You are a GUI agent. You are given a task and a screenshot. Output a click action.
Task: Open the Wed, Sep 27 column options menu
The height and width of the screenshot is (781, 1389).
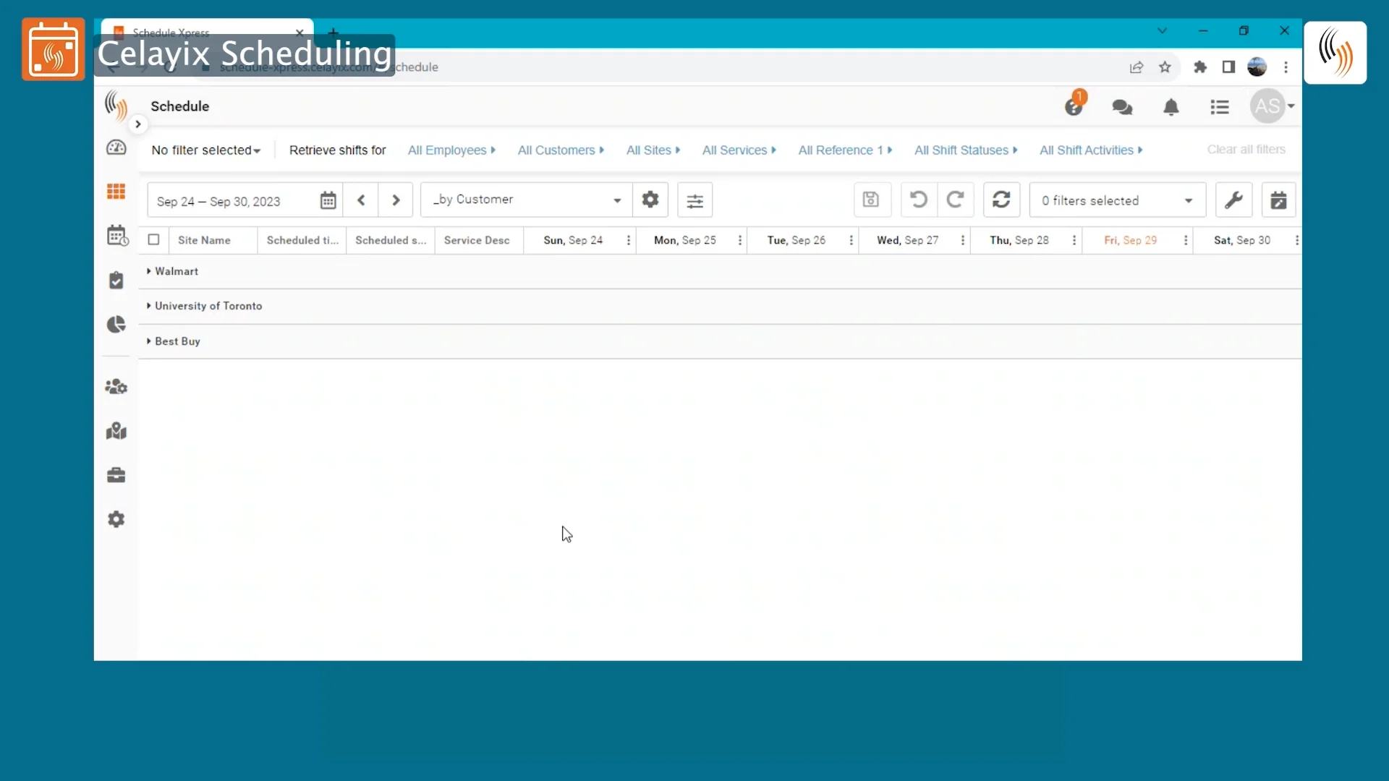click(963, 240)
